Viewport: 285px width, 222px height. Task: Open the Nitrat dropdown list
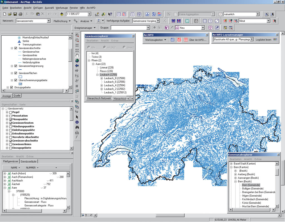click(x=268, y=21)
